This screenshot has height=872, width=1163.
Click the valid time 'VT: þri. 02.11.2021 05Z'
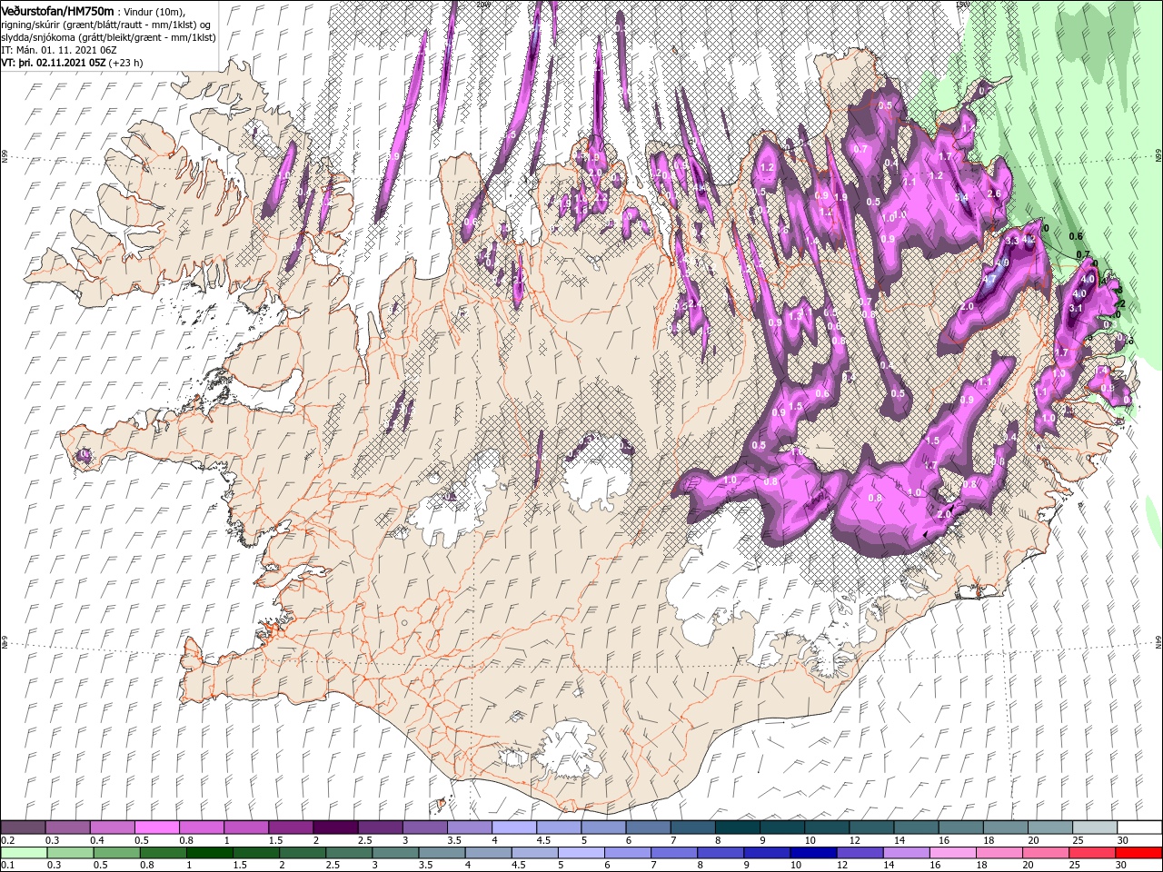[x=54, y=63]
